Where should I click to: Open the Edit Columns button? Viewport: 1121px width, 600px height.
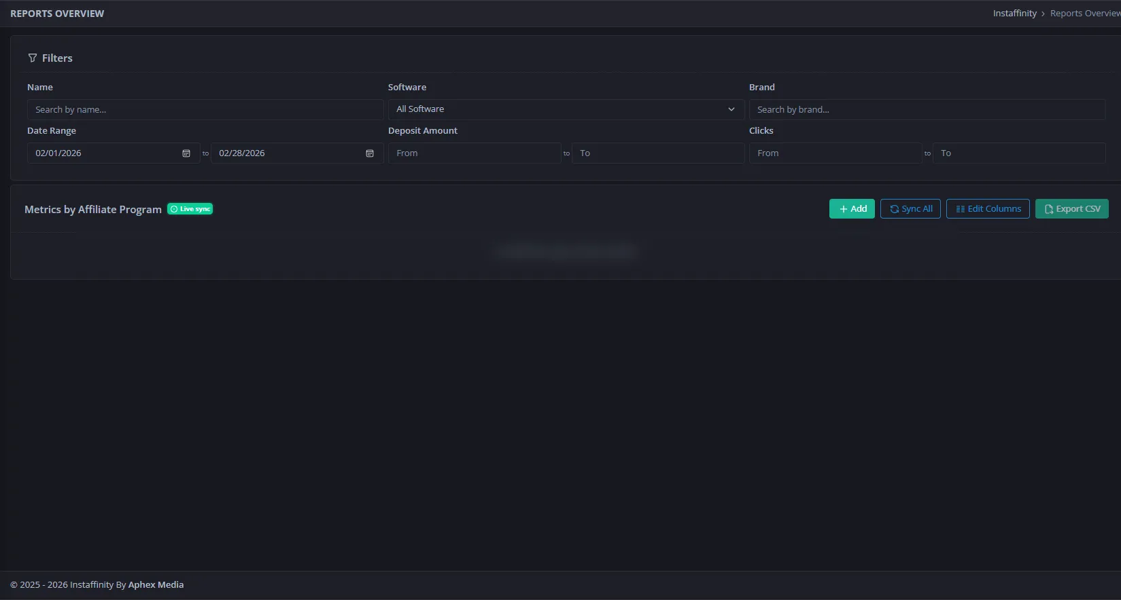(x=988, y=209)
